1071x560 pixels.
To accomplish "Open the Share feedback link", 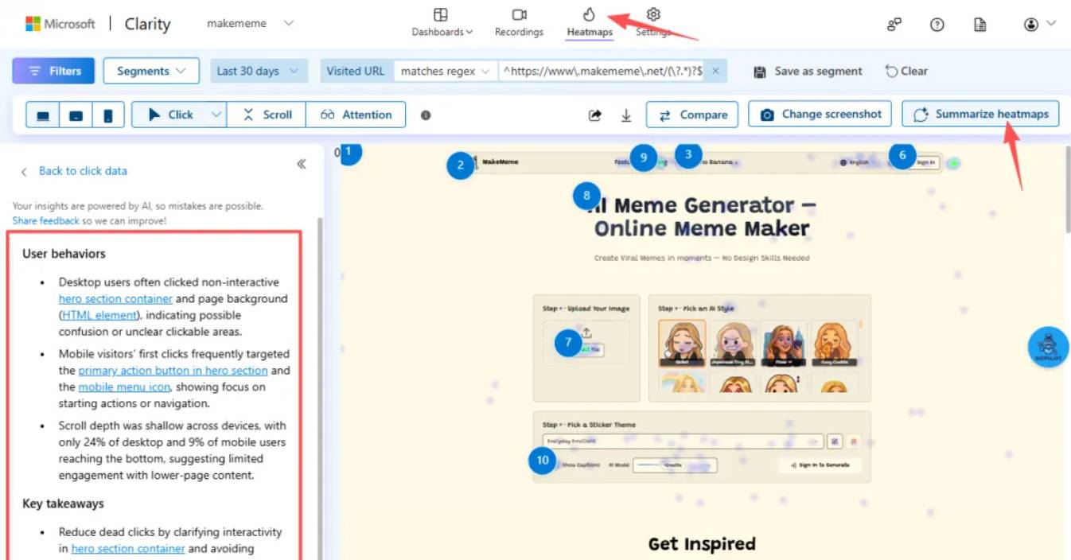I will 45,220.
